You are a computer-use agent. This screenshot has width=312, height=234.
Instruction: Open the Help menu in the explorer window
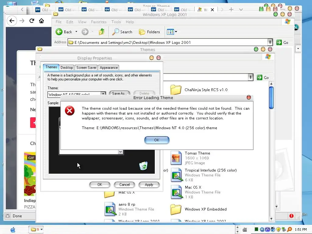click(130, 22)
